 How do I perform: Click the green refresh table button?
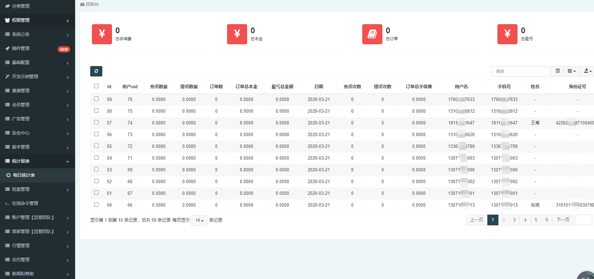96,71
